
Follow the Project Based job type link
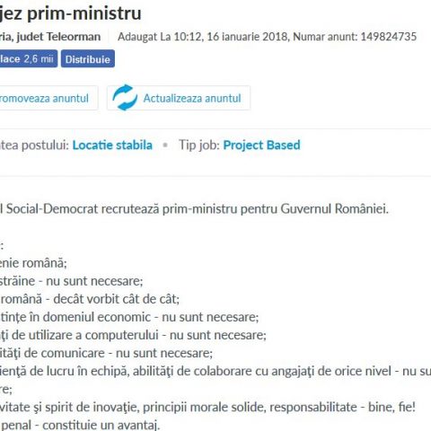[x=261, y=145]
